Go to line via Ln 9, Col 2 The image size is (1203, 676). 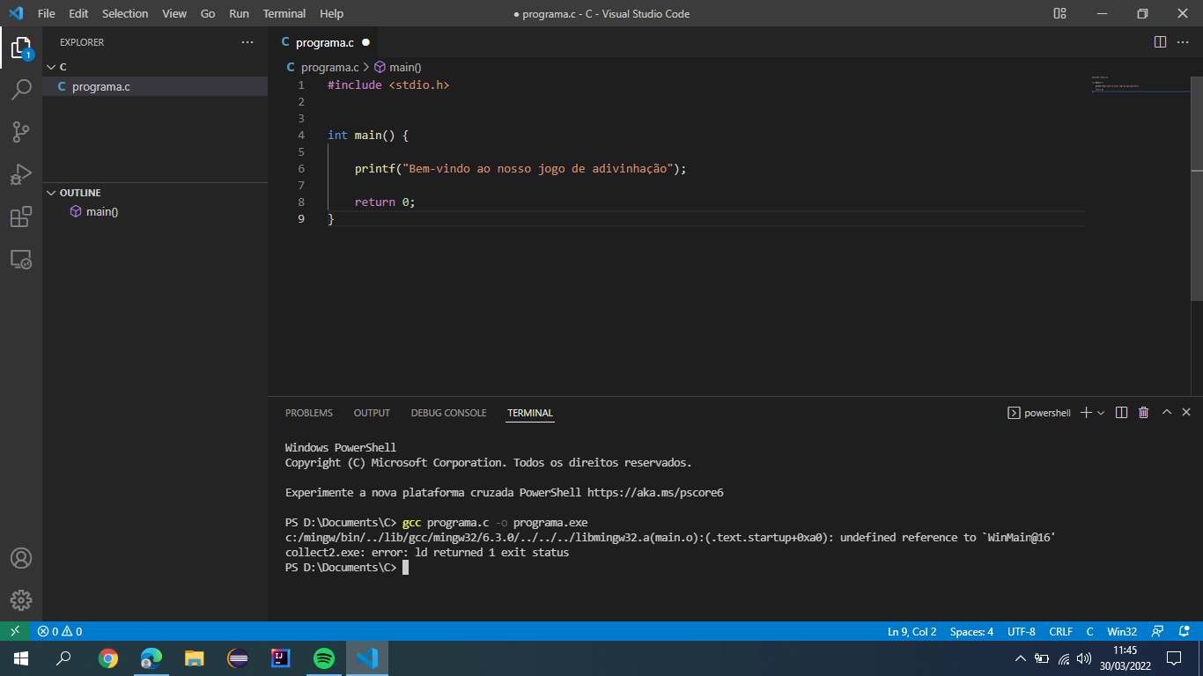[x=911, y=631]
